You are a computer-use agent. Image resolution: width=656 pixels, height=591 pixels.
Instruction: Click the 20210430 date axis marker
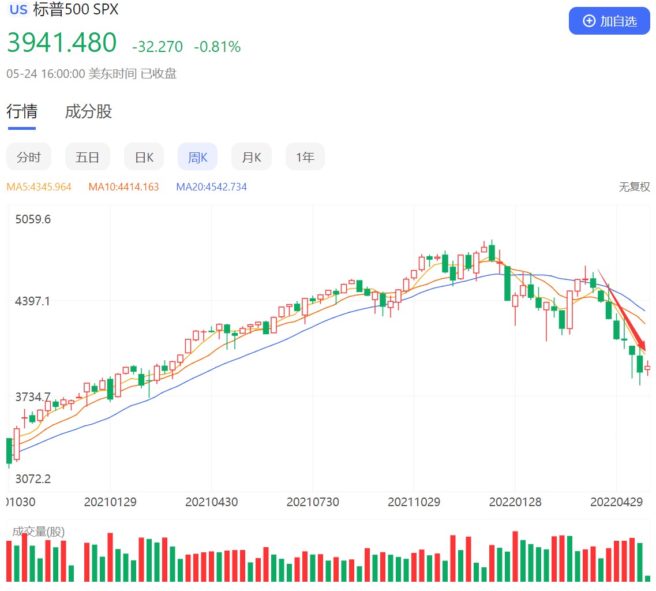[x=211, y=502]
